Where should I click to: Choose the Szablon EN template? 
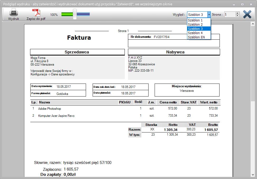[x=199, y=37]
